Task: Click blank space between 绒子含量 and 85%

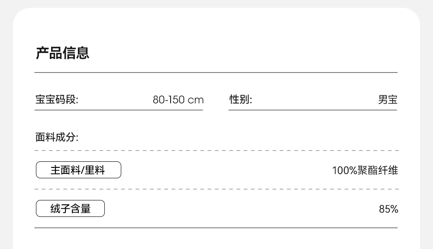Action: coord(238,209)
